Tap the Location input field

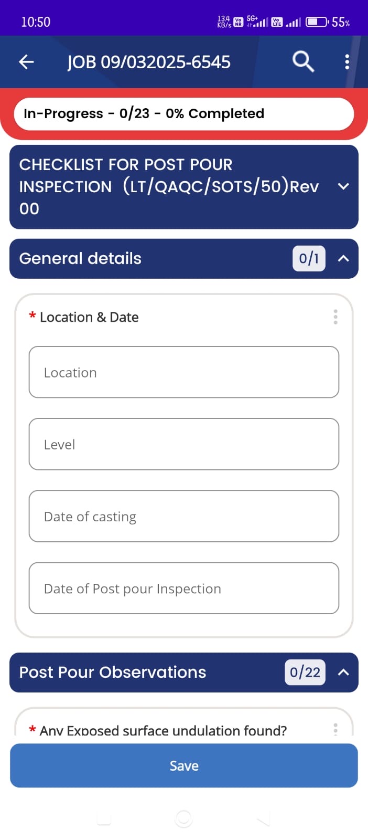click(184, 372)
